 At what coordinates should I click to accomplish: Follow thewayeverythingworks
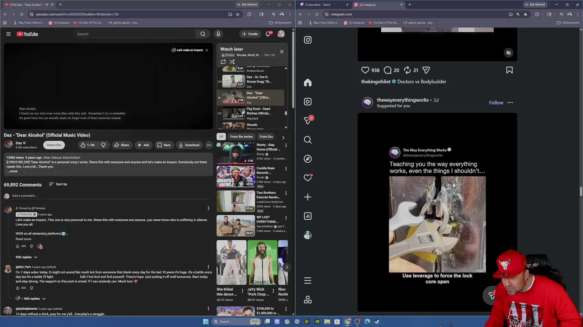496,103
